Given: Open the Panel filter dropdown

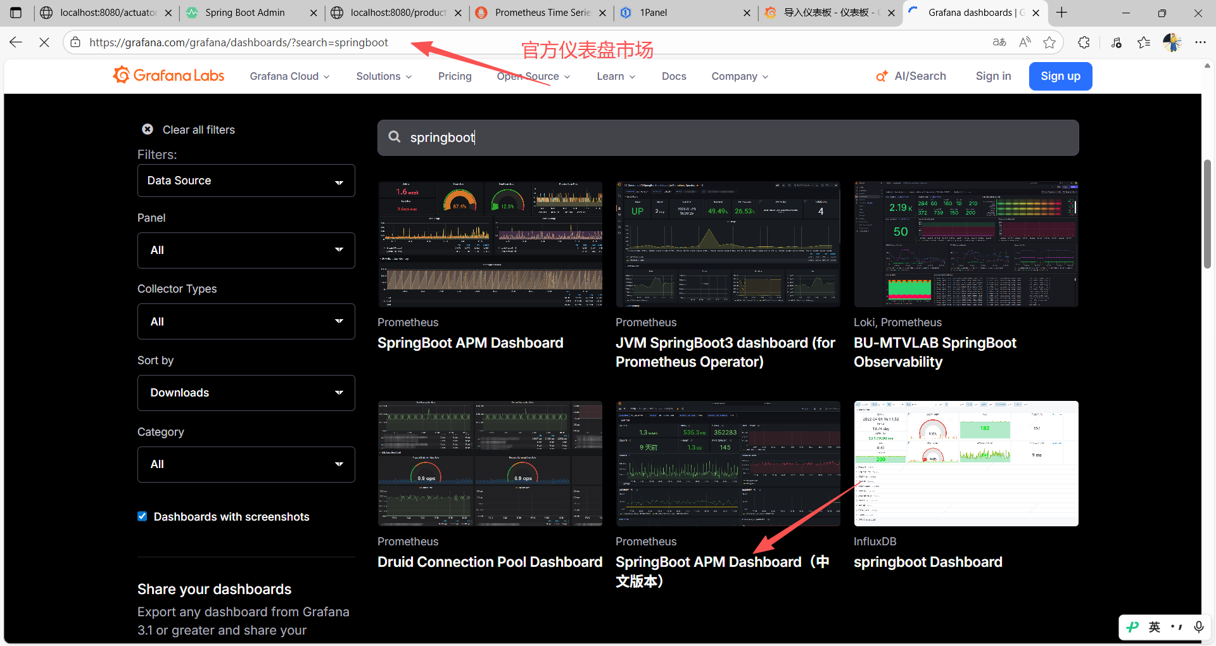Looking at the screenshot, I should (x=246, y=250).
